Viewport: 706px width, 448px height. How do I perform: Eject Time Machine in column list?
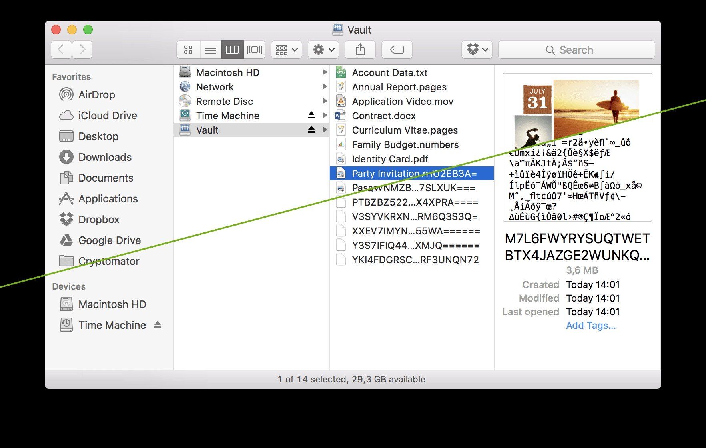pos(311,115)
